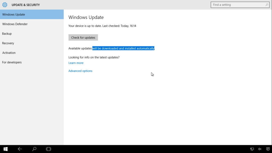Click the UPDATE & SECURITY title text

pyautogui.click(x=26, y=5)
